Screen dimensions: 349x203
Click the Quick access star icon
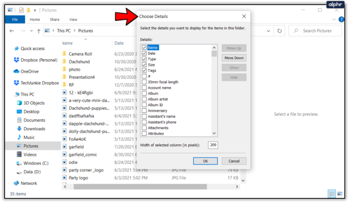[17, 49]
